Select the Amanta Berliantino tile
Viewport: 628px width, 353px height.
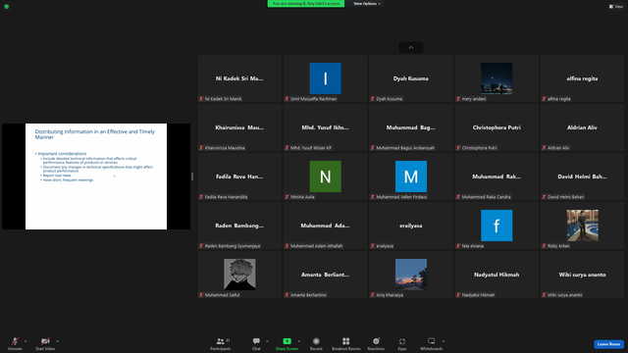click(x=325, y=275)
